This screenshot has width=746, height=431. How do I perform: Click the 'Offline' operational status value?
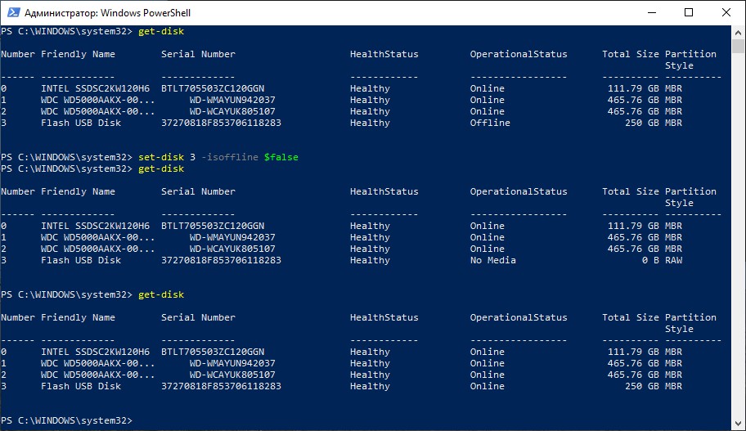(490, 123)
